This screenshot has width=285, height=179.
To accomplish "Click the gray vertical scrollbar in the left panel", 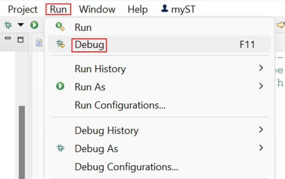I will [x=22, y=142].
